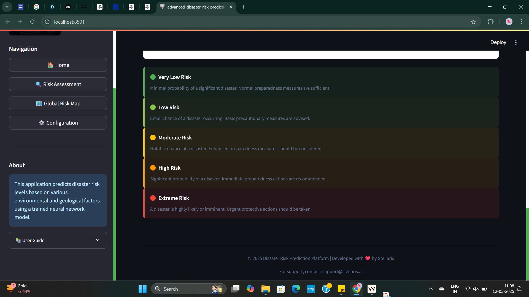Open the Configuration page

[58, 123]
